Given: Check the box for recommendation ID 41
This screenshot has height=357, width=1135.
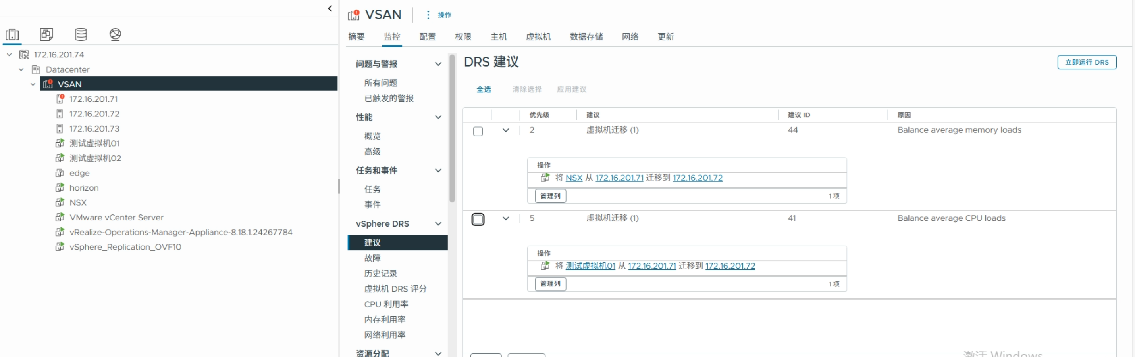Looking at the screenshot, I should [478, 219].
